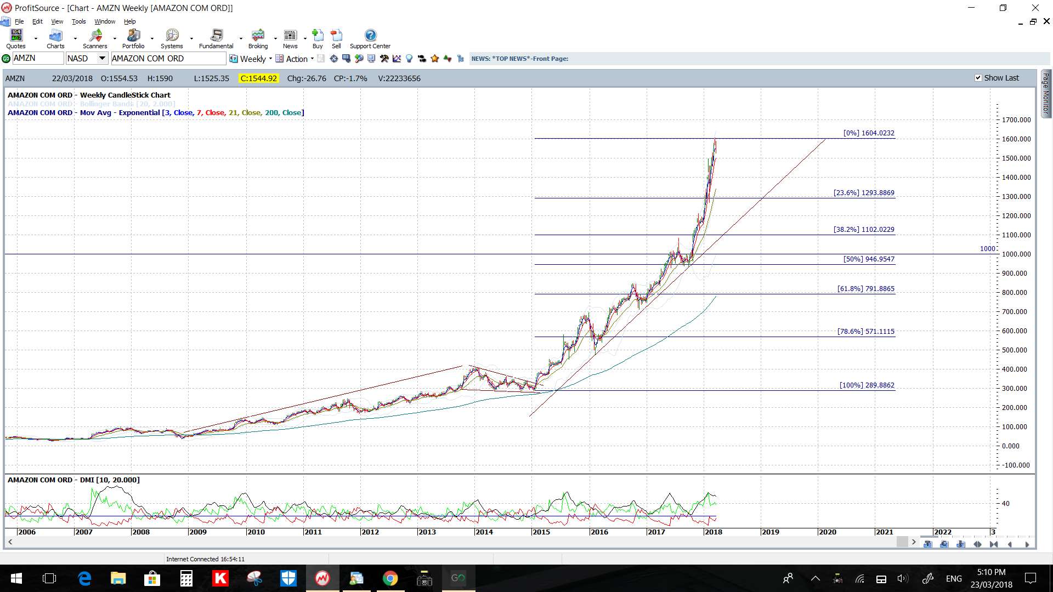
Task: Open the Broking tool
Action: [258, 39]
